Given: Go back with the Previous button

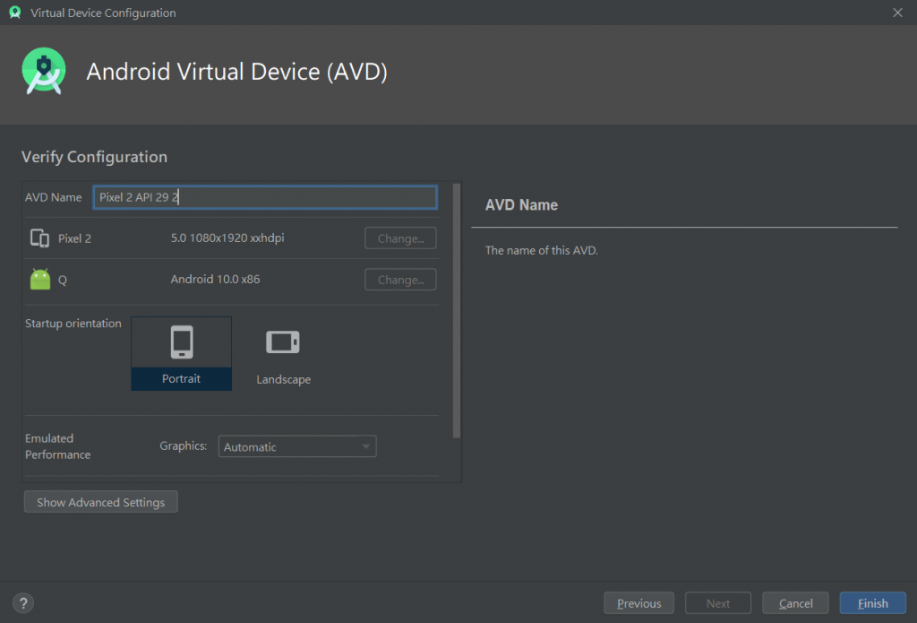Looking at the screenshot, I should (638, 603).
